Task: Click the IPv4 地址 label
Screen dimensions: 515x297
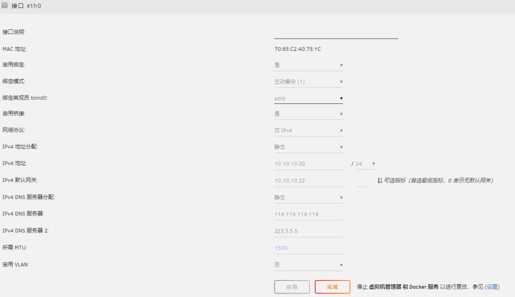Action: (x=15, y=163)
